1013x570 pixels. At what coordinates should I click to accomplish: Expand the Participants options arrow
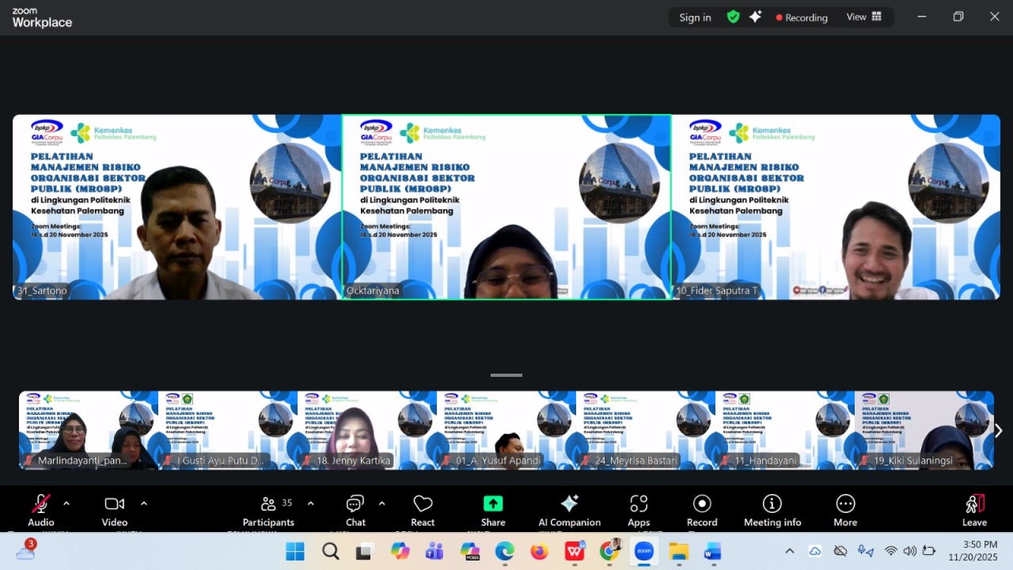click(x=310, y=503)
